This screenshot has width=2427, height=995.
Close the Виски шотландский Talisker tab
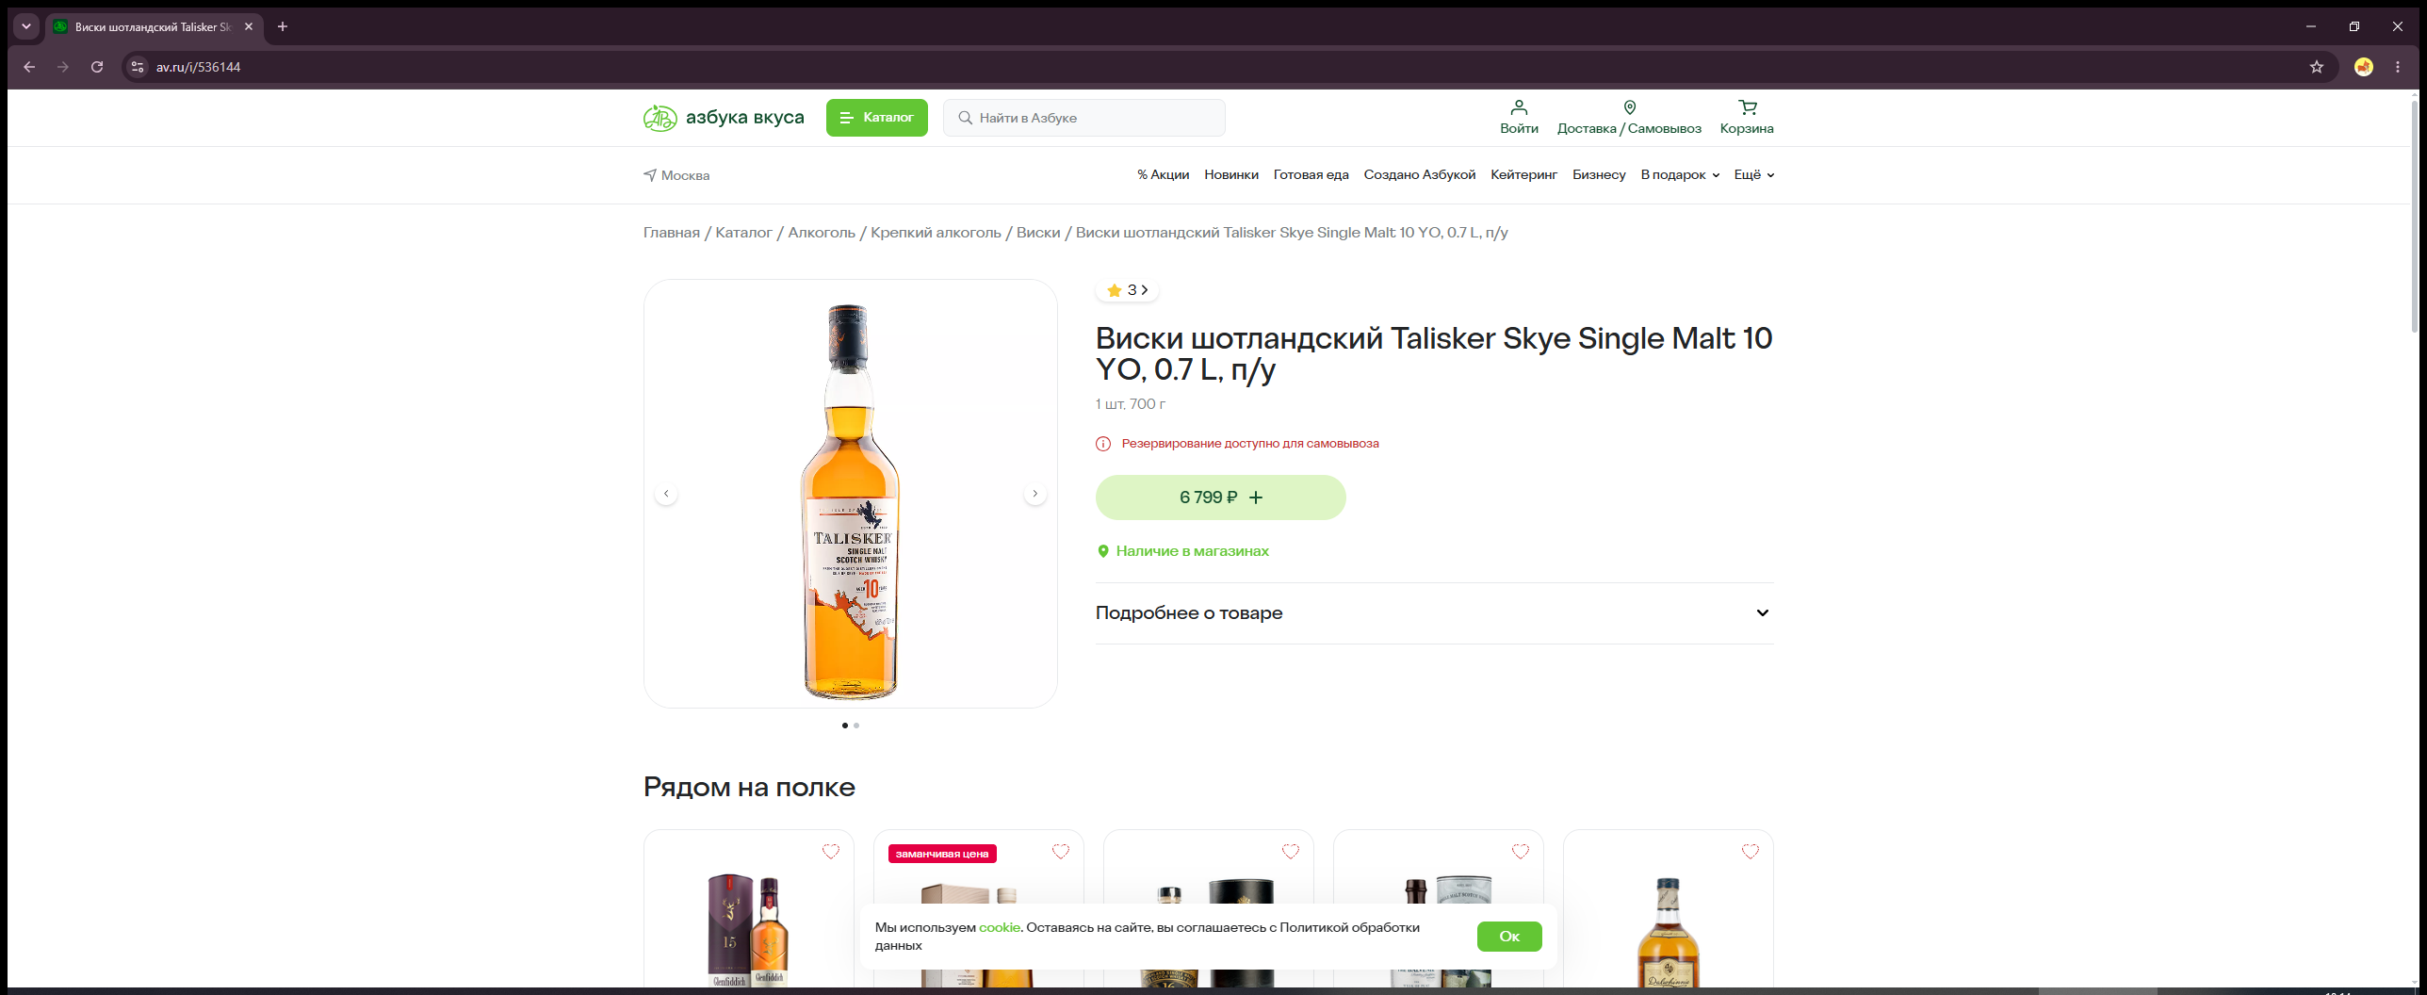[x=249, y=26]
